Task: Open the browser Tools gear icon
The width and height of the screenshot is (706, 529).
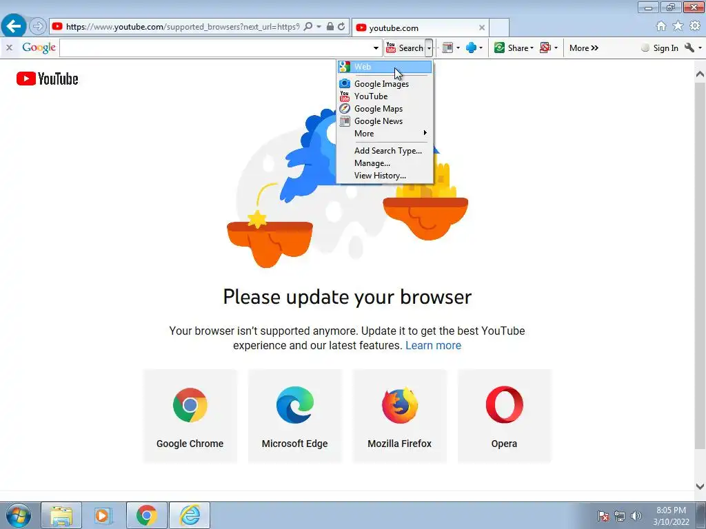Action: 695,26
